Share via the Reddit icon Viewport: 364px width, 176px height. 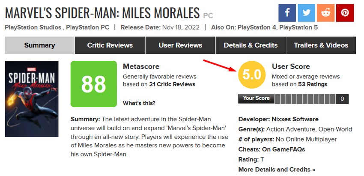click(x=326, y=13)
